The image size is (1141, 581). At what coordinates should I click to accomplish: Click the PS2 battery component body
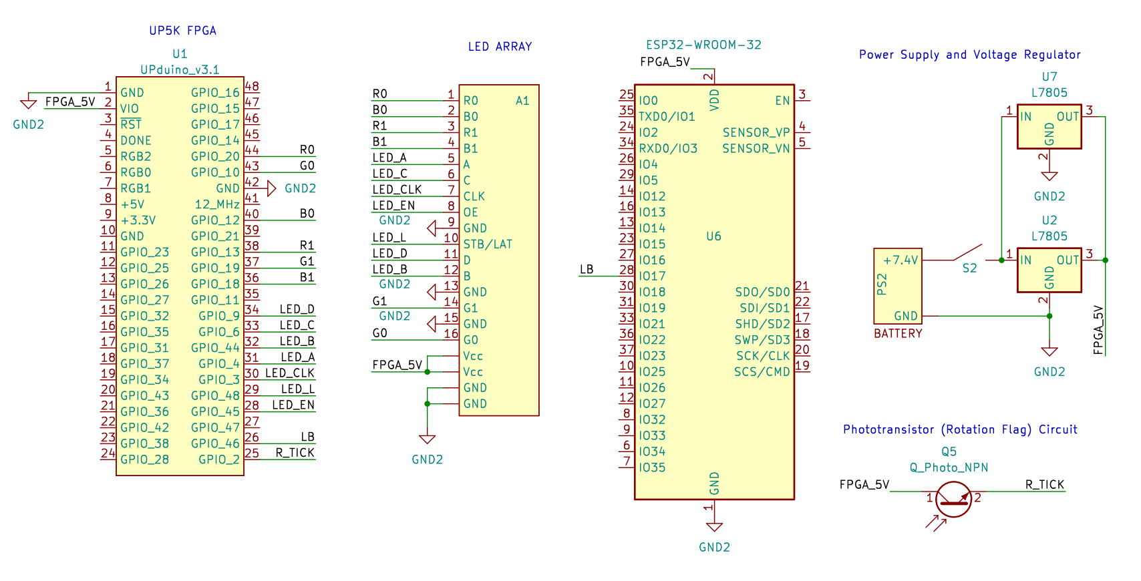898,286
